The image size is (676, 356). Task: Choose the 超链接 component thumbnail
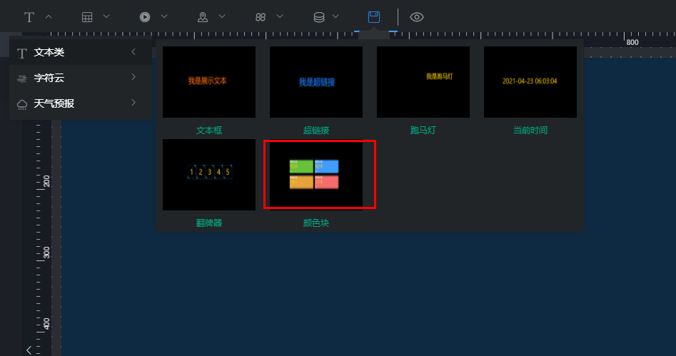pyautogui.click(x=316, y=82)
